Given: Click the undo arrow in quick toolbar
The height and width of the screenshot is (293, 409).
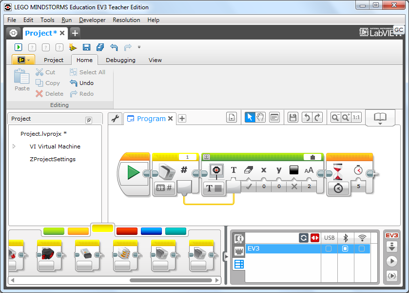Looking at the screenshot, I should pos(114,47).
